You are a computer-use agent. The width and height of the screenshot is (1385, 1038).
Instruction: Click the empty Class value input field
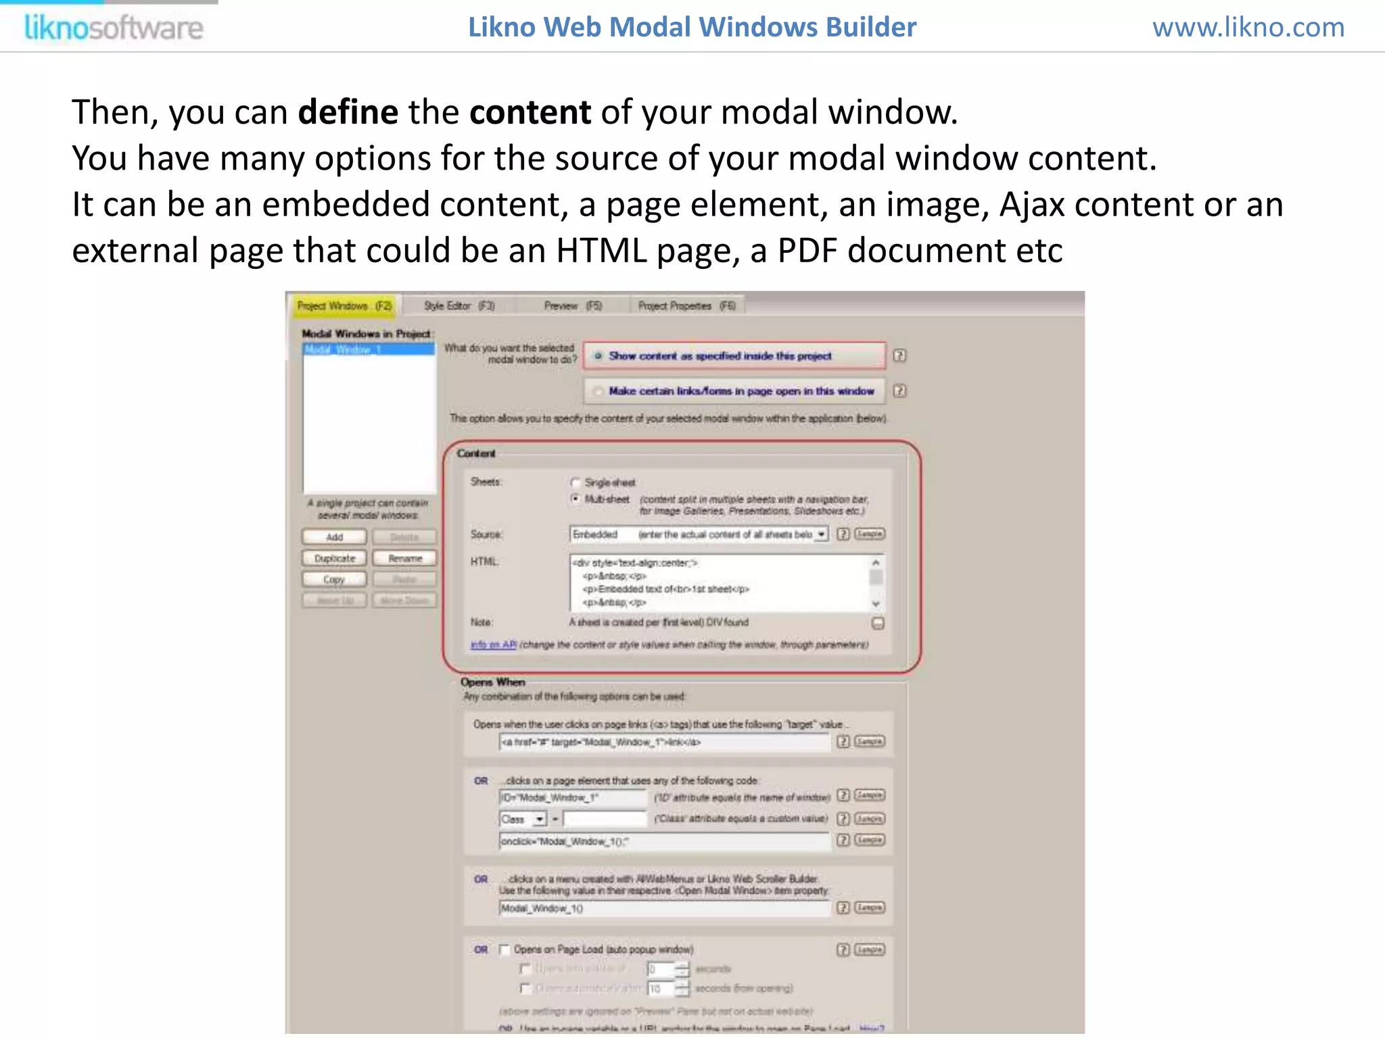605,819
